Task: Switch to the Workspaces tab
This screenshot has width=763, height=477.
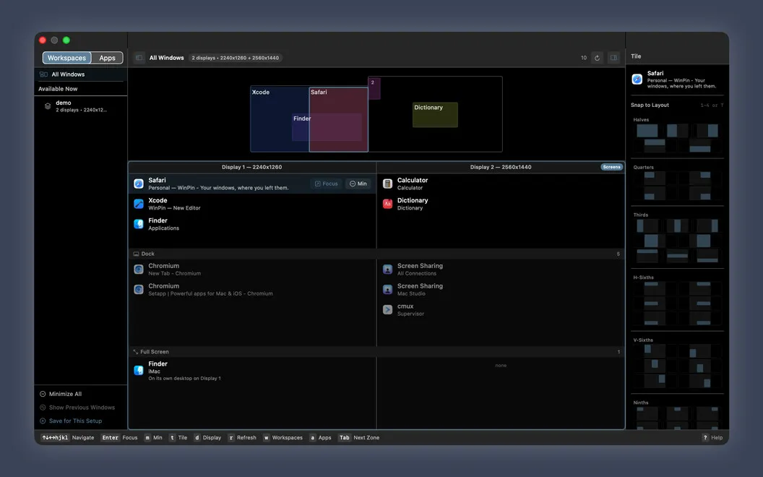Action: click(x=66, y=58)
